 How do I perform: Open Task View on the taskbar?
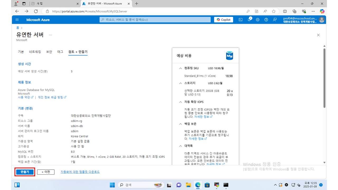170,185
